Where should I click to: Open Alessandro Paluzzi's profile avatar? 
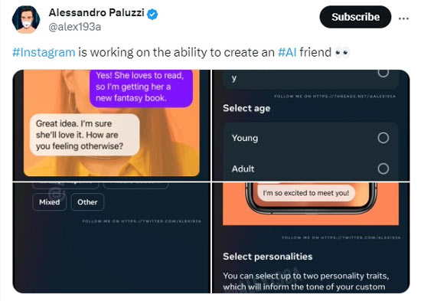[x=26, y=20]
